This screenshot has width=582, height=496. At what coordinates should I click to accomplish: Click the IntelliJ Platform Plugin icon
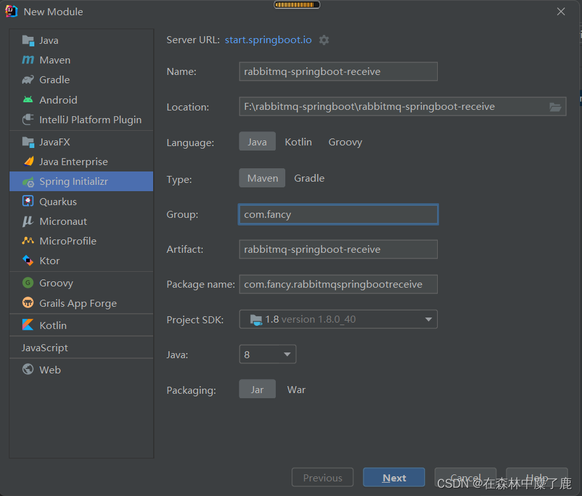(x=28, y=119)
